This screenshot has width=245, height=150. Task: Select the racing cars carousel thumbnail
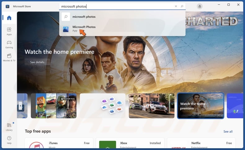152,106
